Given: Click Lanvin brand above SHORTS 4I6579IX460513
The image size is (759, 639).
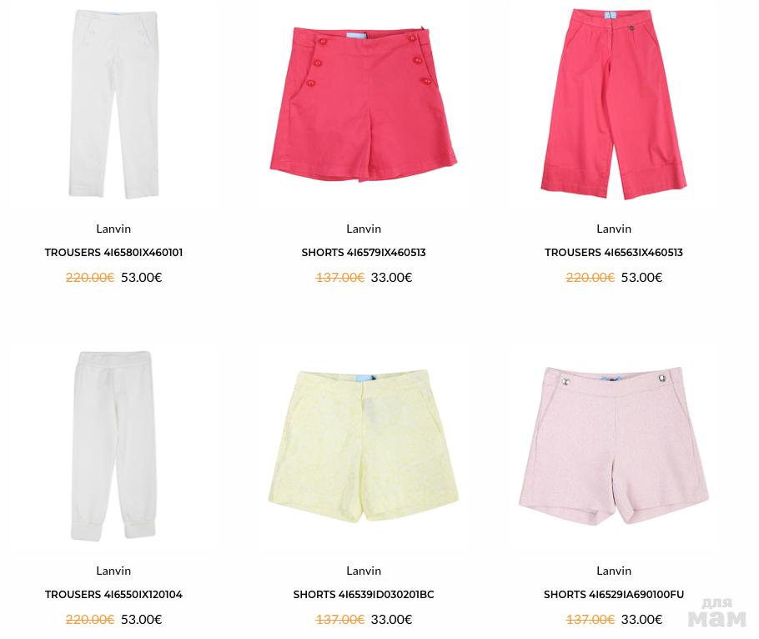Looking at the screenshot, I should tap(364, 229).
